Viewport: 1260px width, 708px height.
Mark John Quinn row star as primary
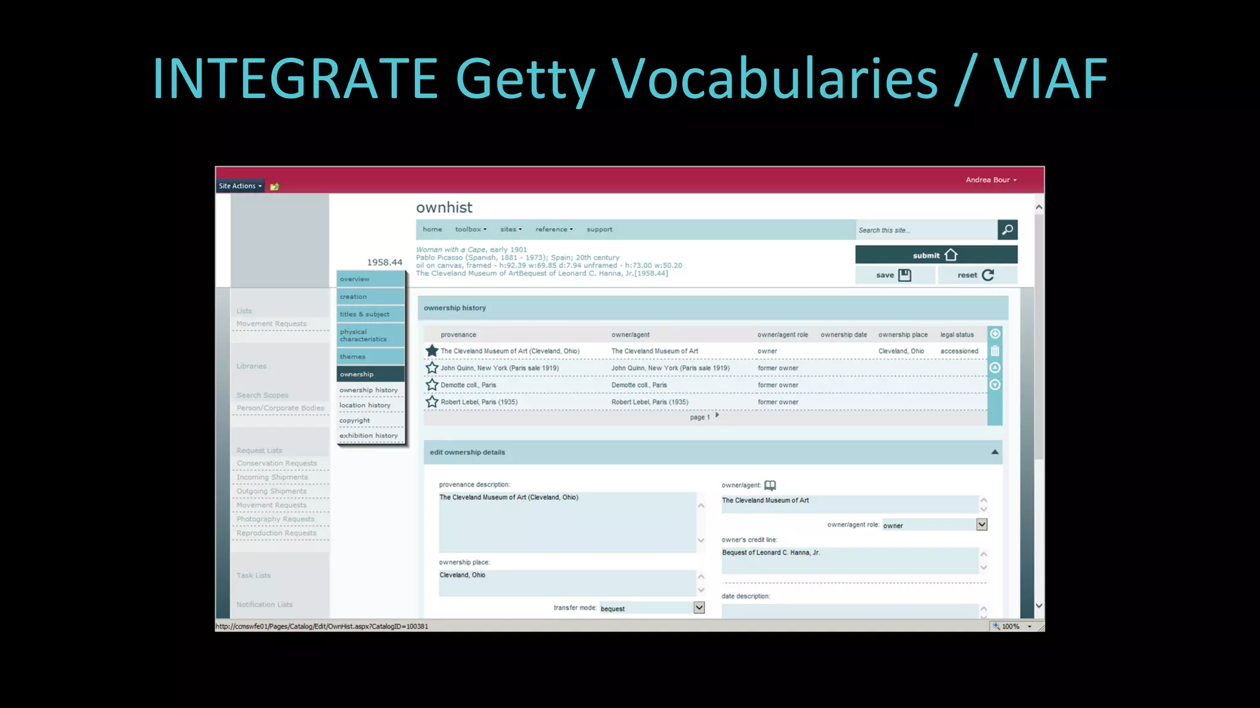click(432, 368)
